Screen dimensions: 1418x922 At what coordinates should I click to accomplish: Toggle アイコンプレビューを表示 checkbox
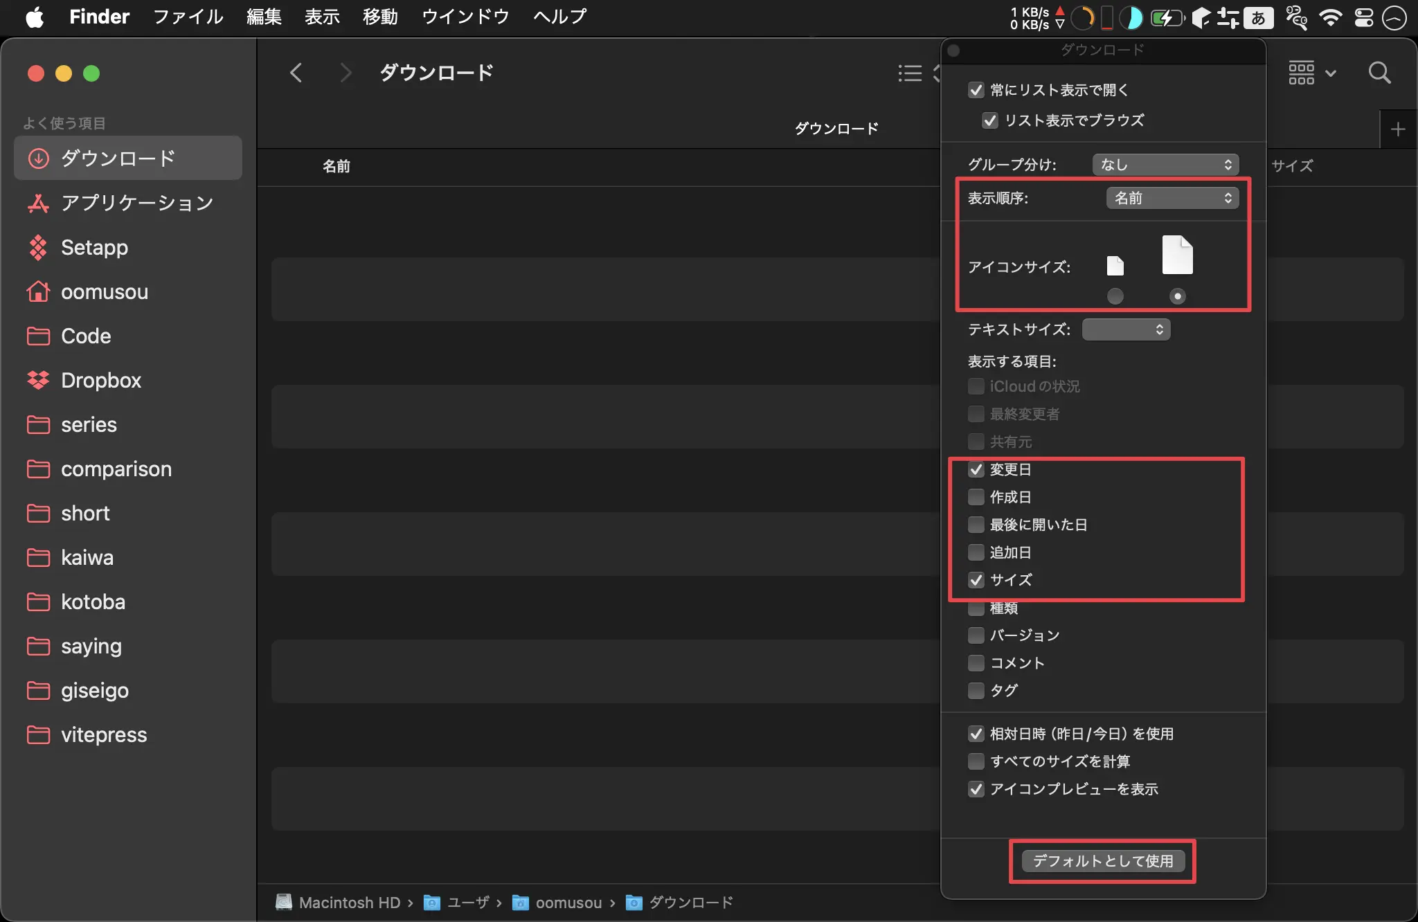976,789
